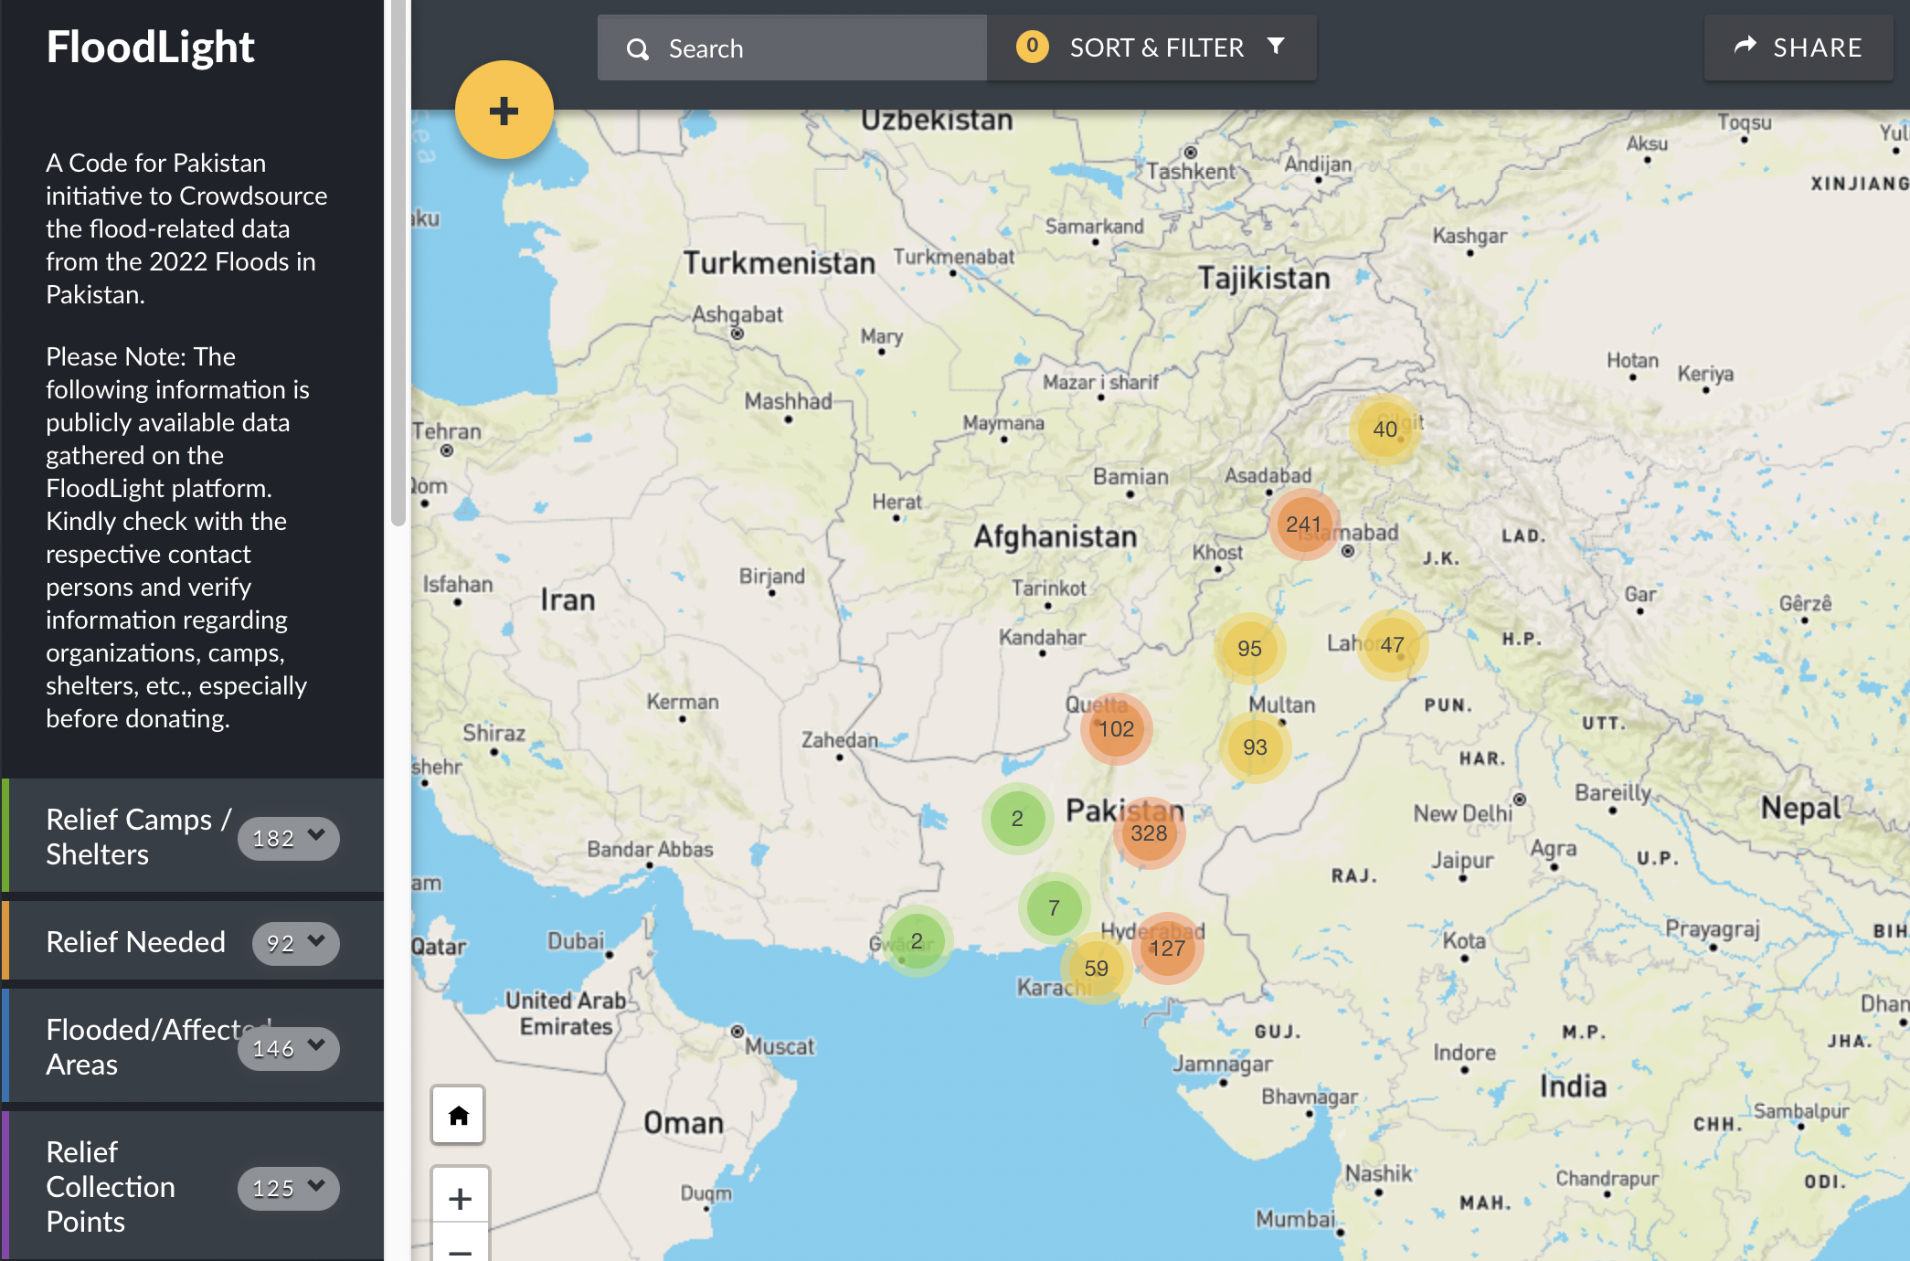Expand the 182 Relief Camps dropdown
1910x1261 pixels.
pos(289,838)
